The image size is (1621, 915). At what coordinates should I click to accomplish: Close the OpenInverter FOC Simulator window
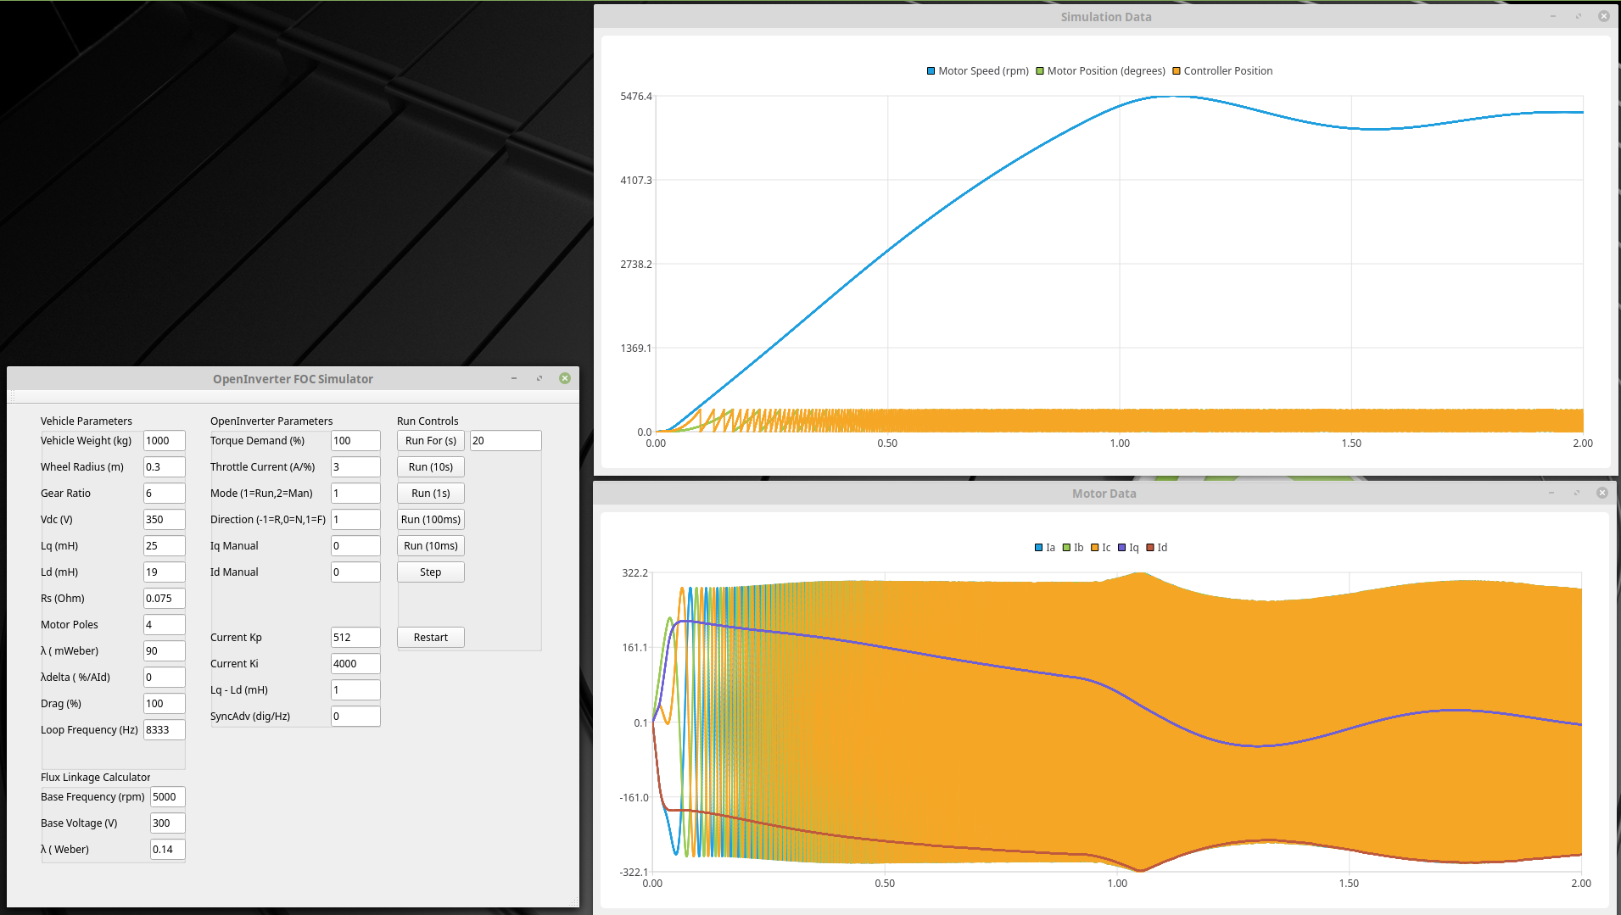click(x=565, y=378)
